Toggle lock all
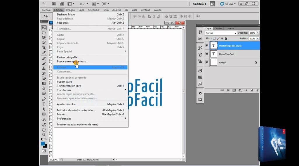299x166 pixels. pyautogui.click(x=226, y=39)
